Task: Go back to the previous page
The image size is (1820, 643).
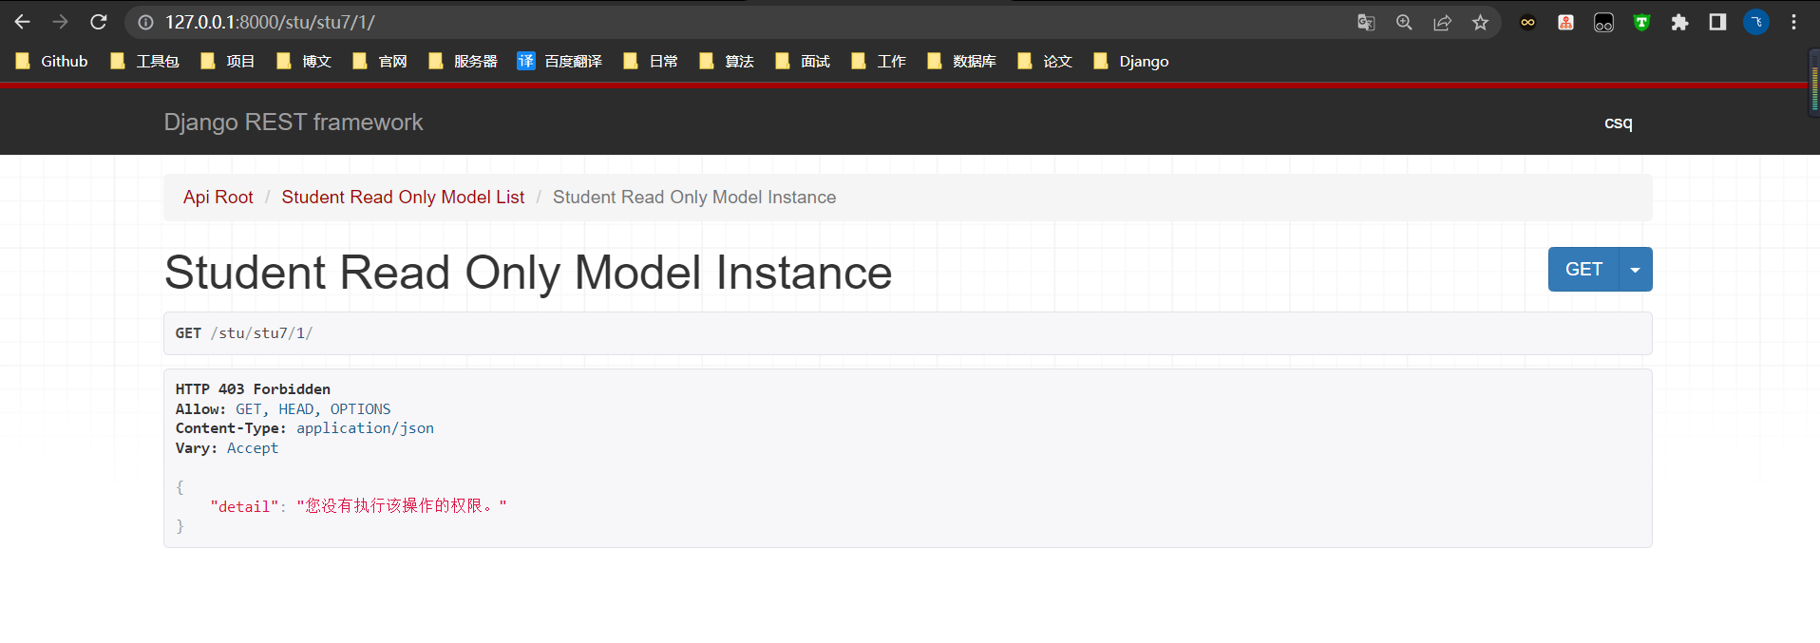Action: pos(23,22)
